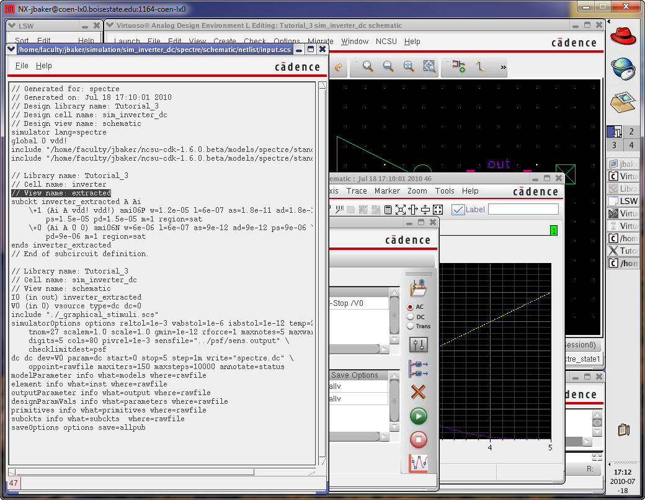The height and width of the screenshot is (500, 645).
Task: Click the Label text input field
Action: point(523,210)
